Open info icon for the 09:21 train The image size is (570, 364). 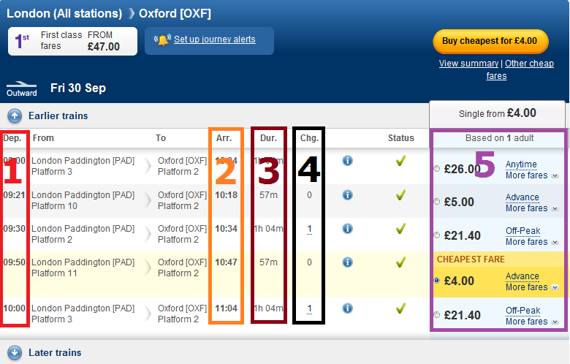[348, 195]
